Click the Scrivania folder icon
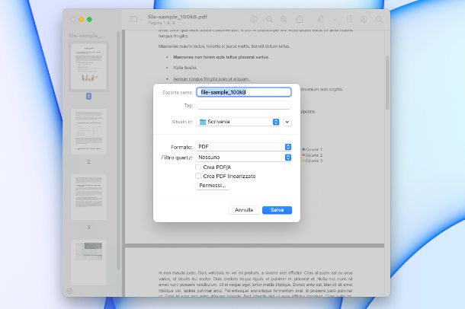This screenshot has height=309, width=465. pyautogui.click(x=203, y=122)
